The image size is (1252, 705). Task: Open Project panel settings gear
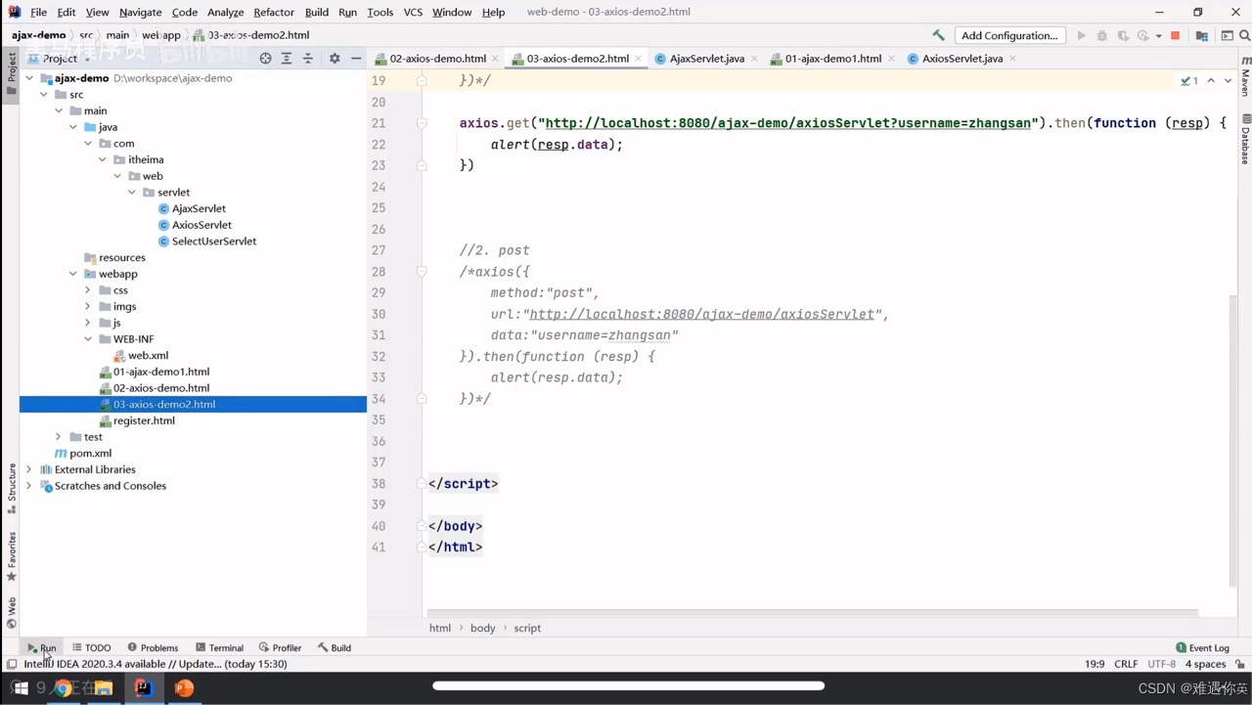point(335,59)
